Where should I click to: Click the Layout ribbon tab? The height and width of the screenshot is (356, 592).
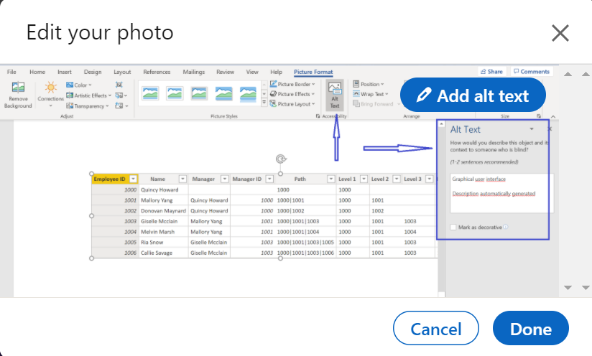coord(122,72)
